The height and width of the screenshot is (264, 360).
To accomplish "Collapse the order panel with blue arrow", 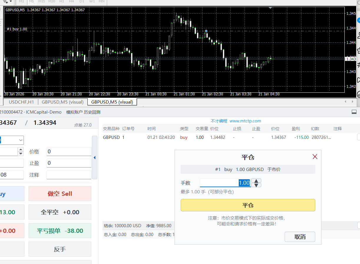I will 94,158.
